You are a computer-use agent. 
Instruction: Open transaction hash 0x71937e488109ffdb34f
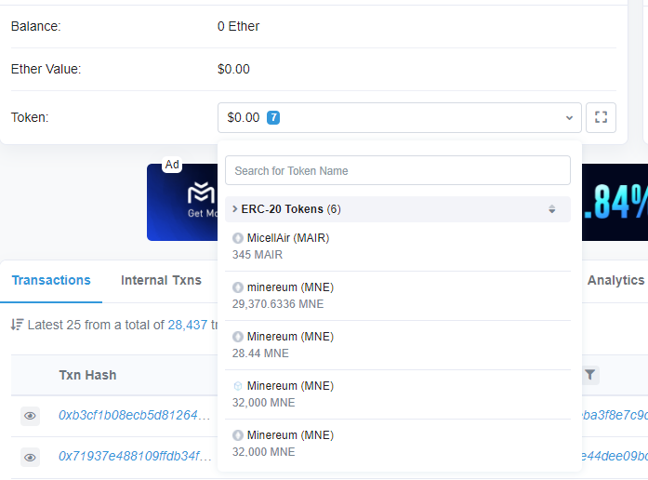(x=135, y=456)
